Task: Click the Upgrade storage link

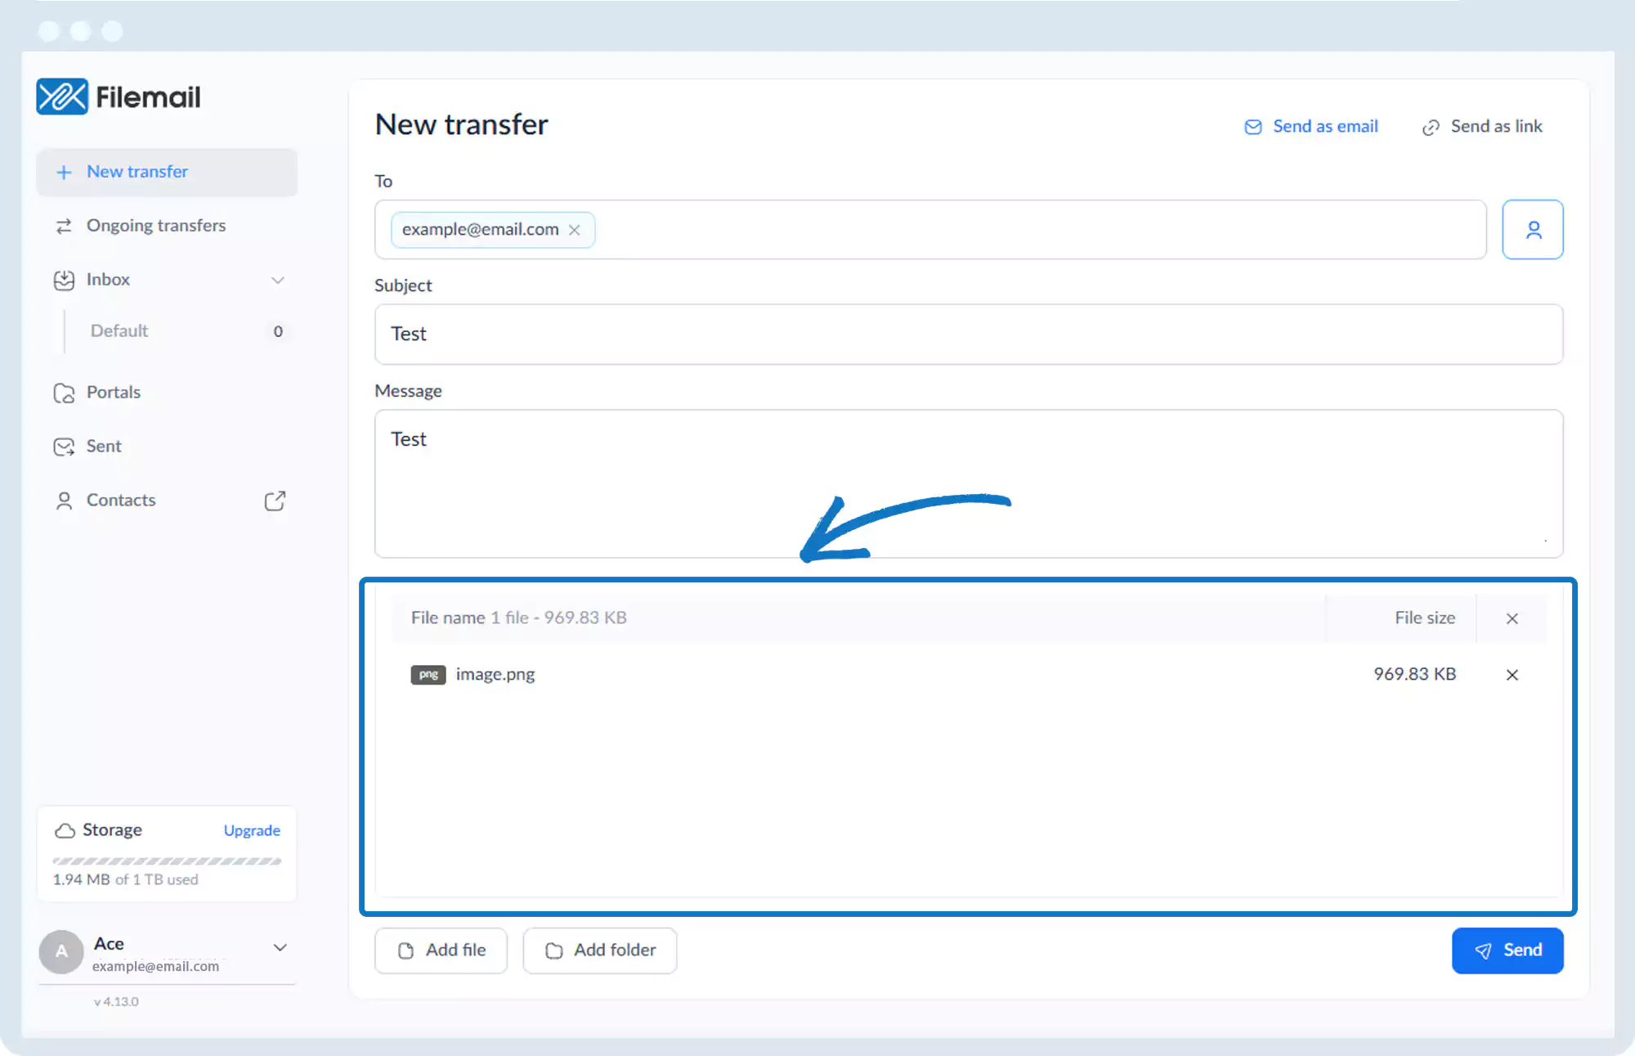Action: point(252,830)
